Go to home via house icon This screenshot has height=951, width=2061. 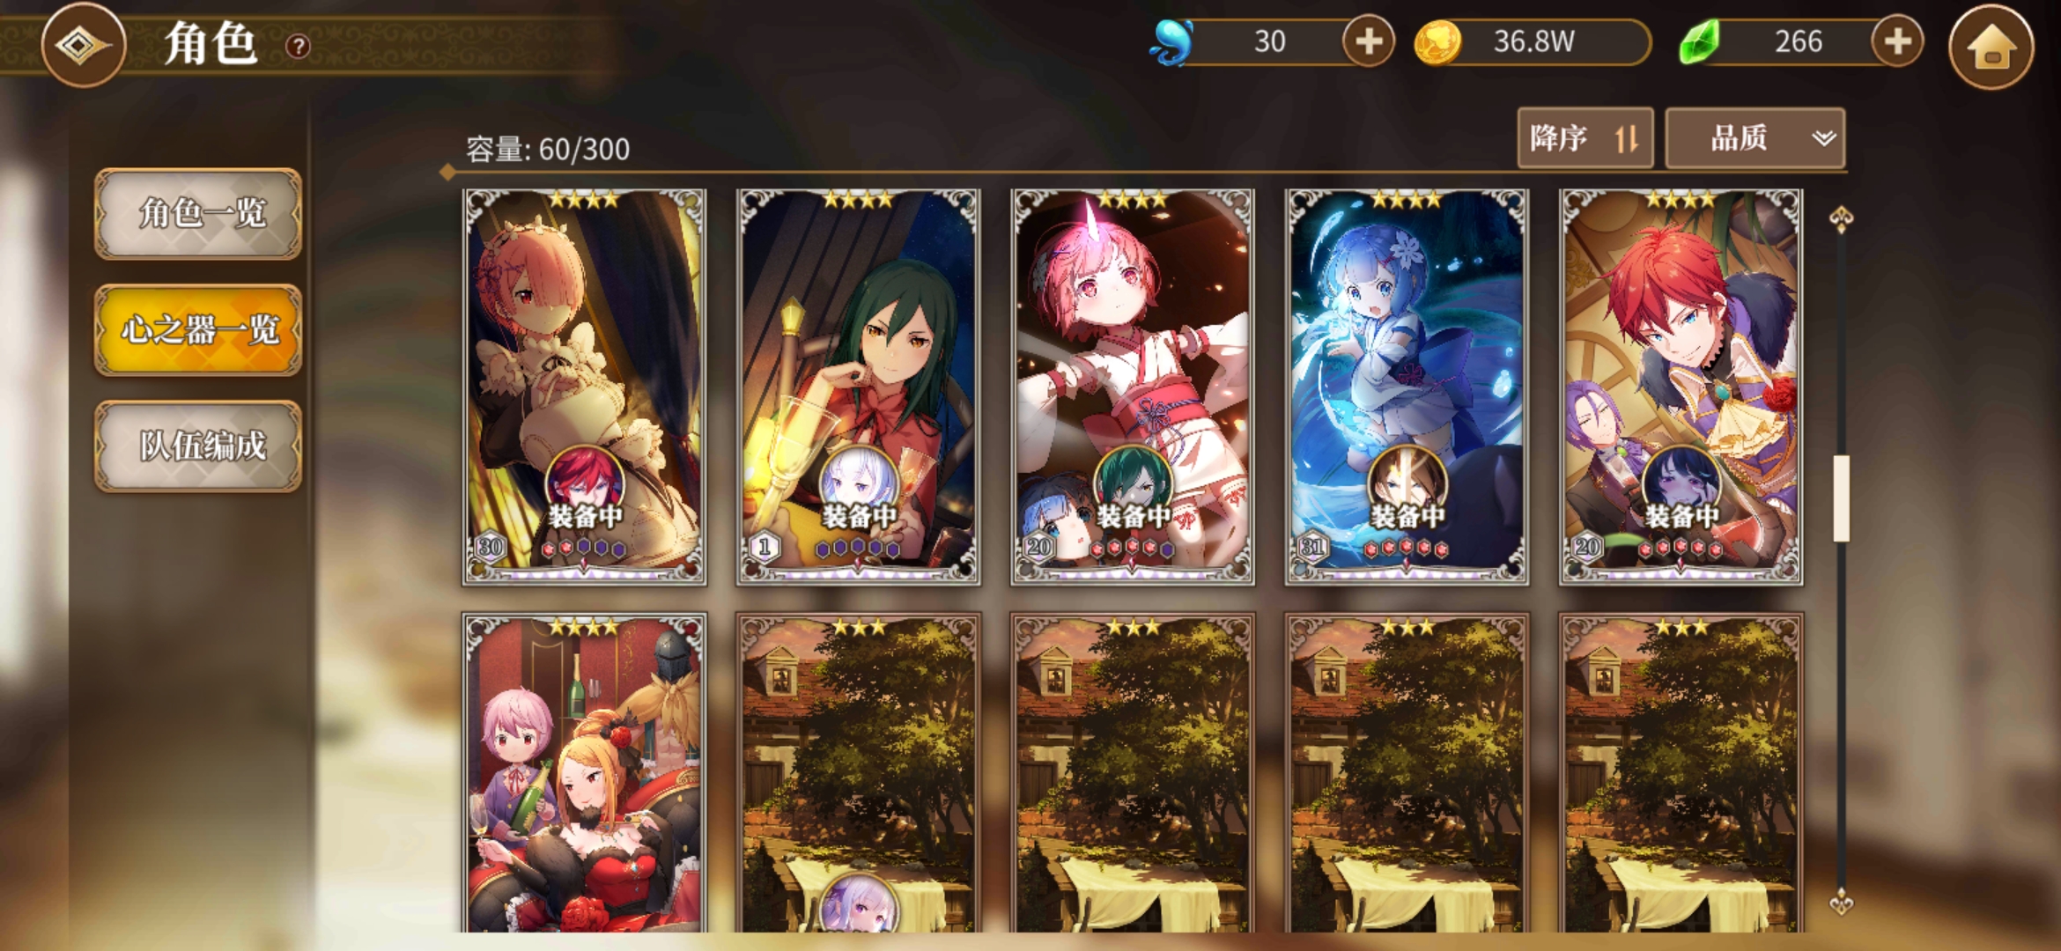click(x=1991, y=47)
